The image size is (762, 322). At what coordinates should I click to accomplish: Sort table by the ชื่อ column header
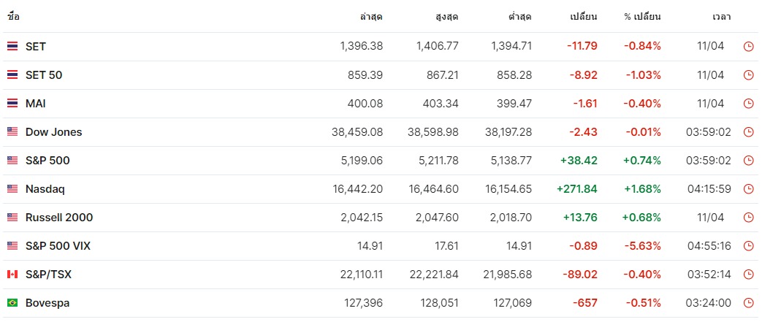click(x=13, y=17)
